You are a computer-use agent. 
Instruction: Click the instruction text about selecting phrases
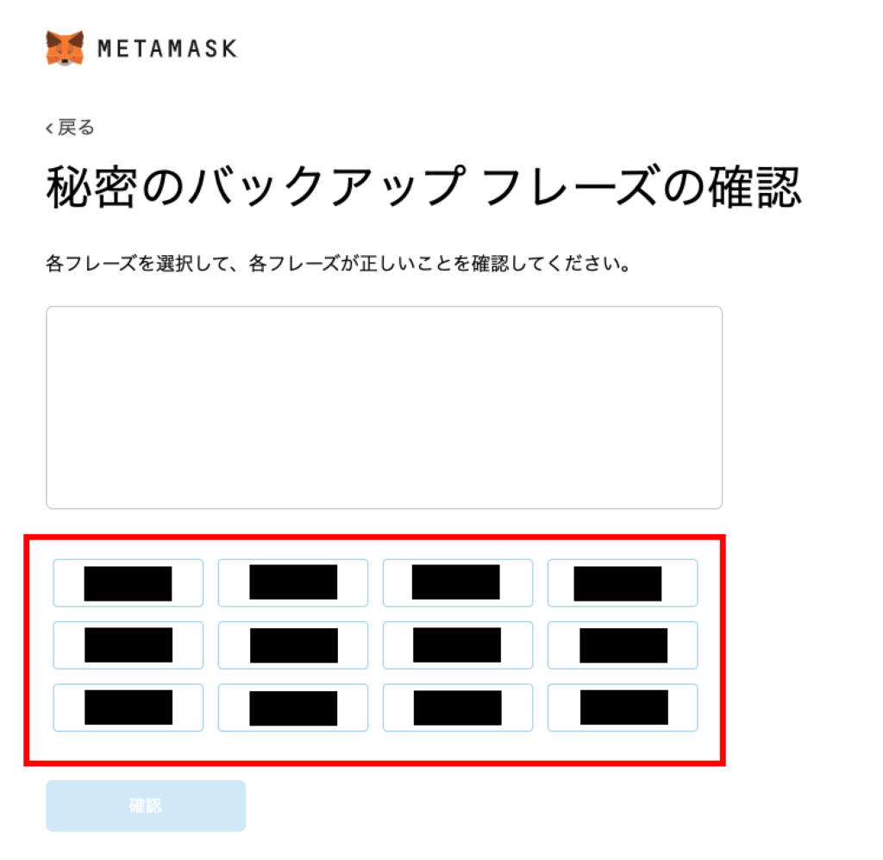point(338,264)
